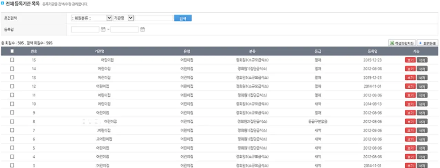Click 삭제 delete button in row 6
440x168 pixels.
(422, 139)
